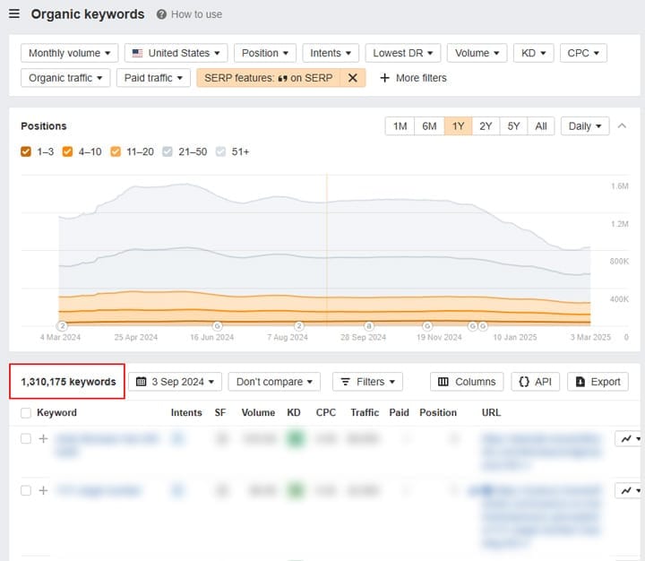The image size is (645, 561).
Task: Open the trend chart icon in the first row
Action: click(x=626, y=439)
